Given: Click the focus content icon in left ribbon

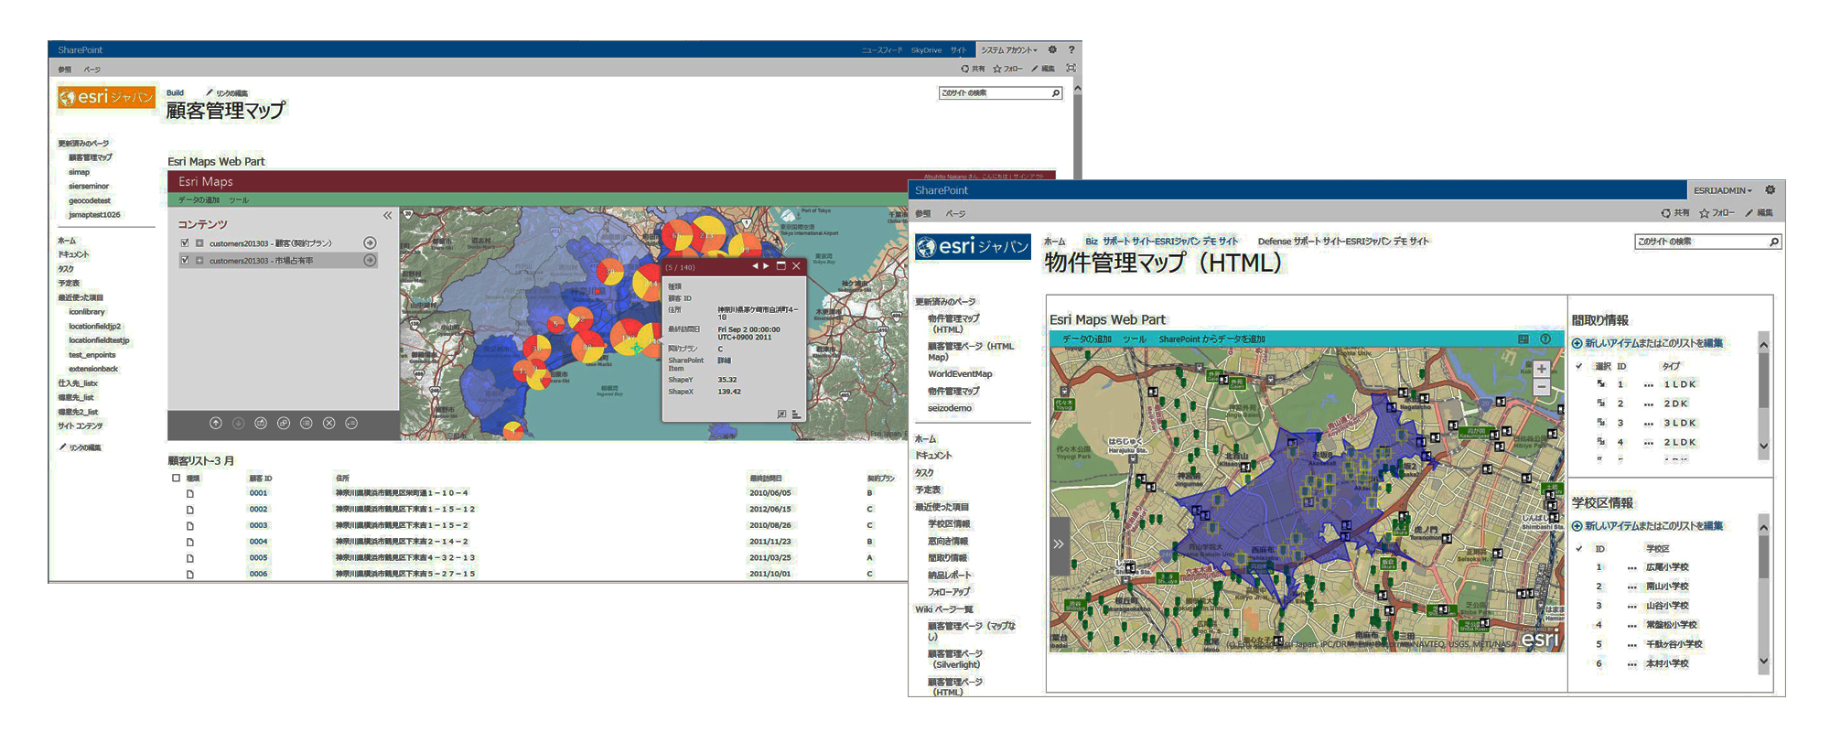Looking at the screenshot, I should pos(1071,69).
